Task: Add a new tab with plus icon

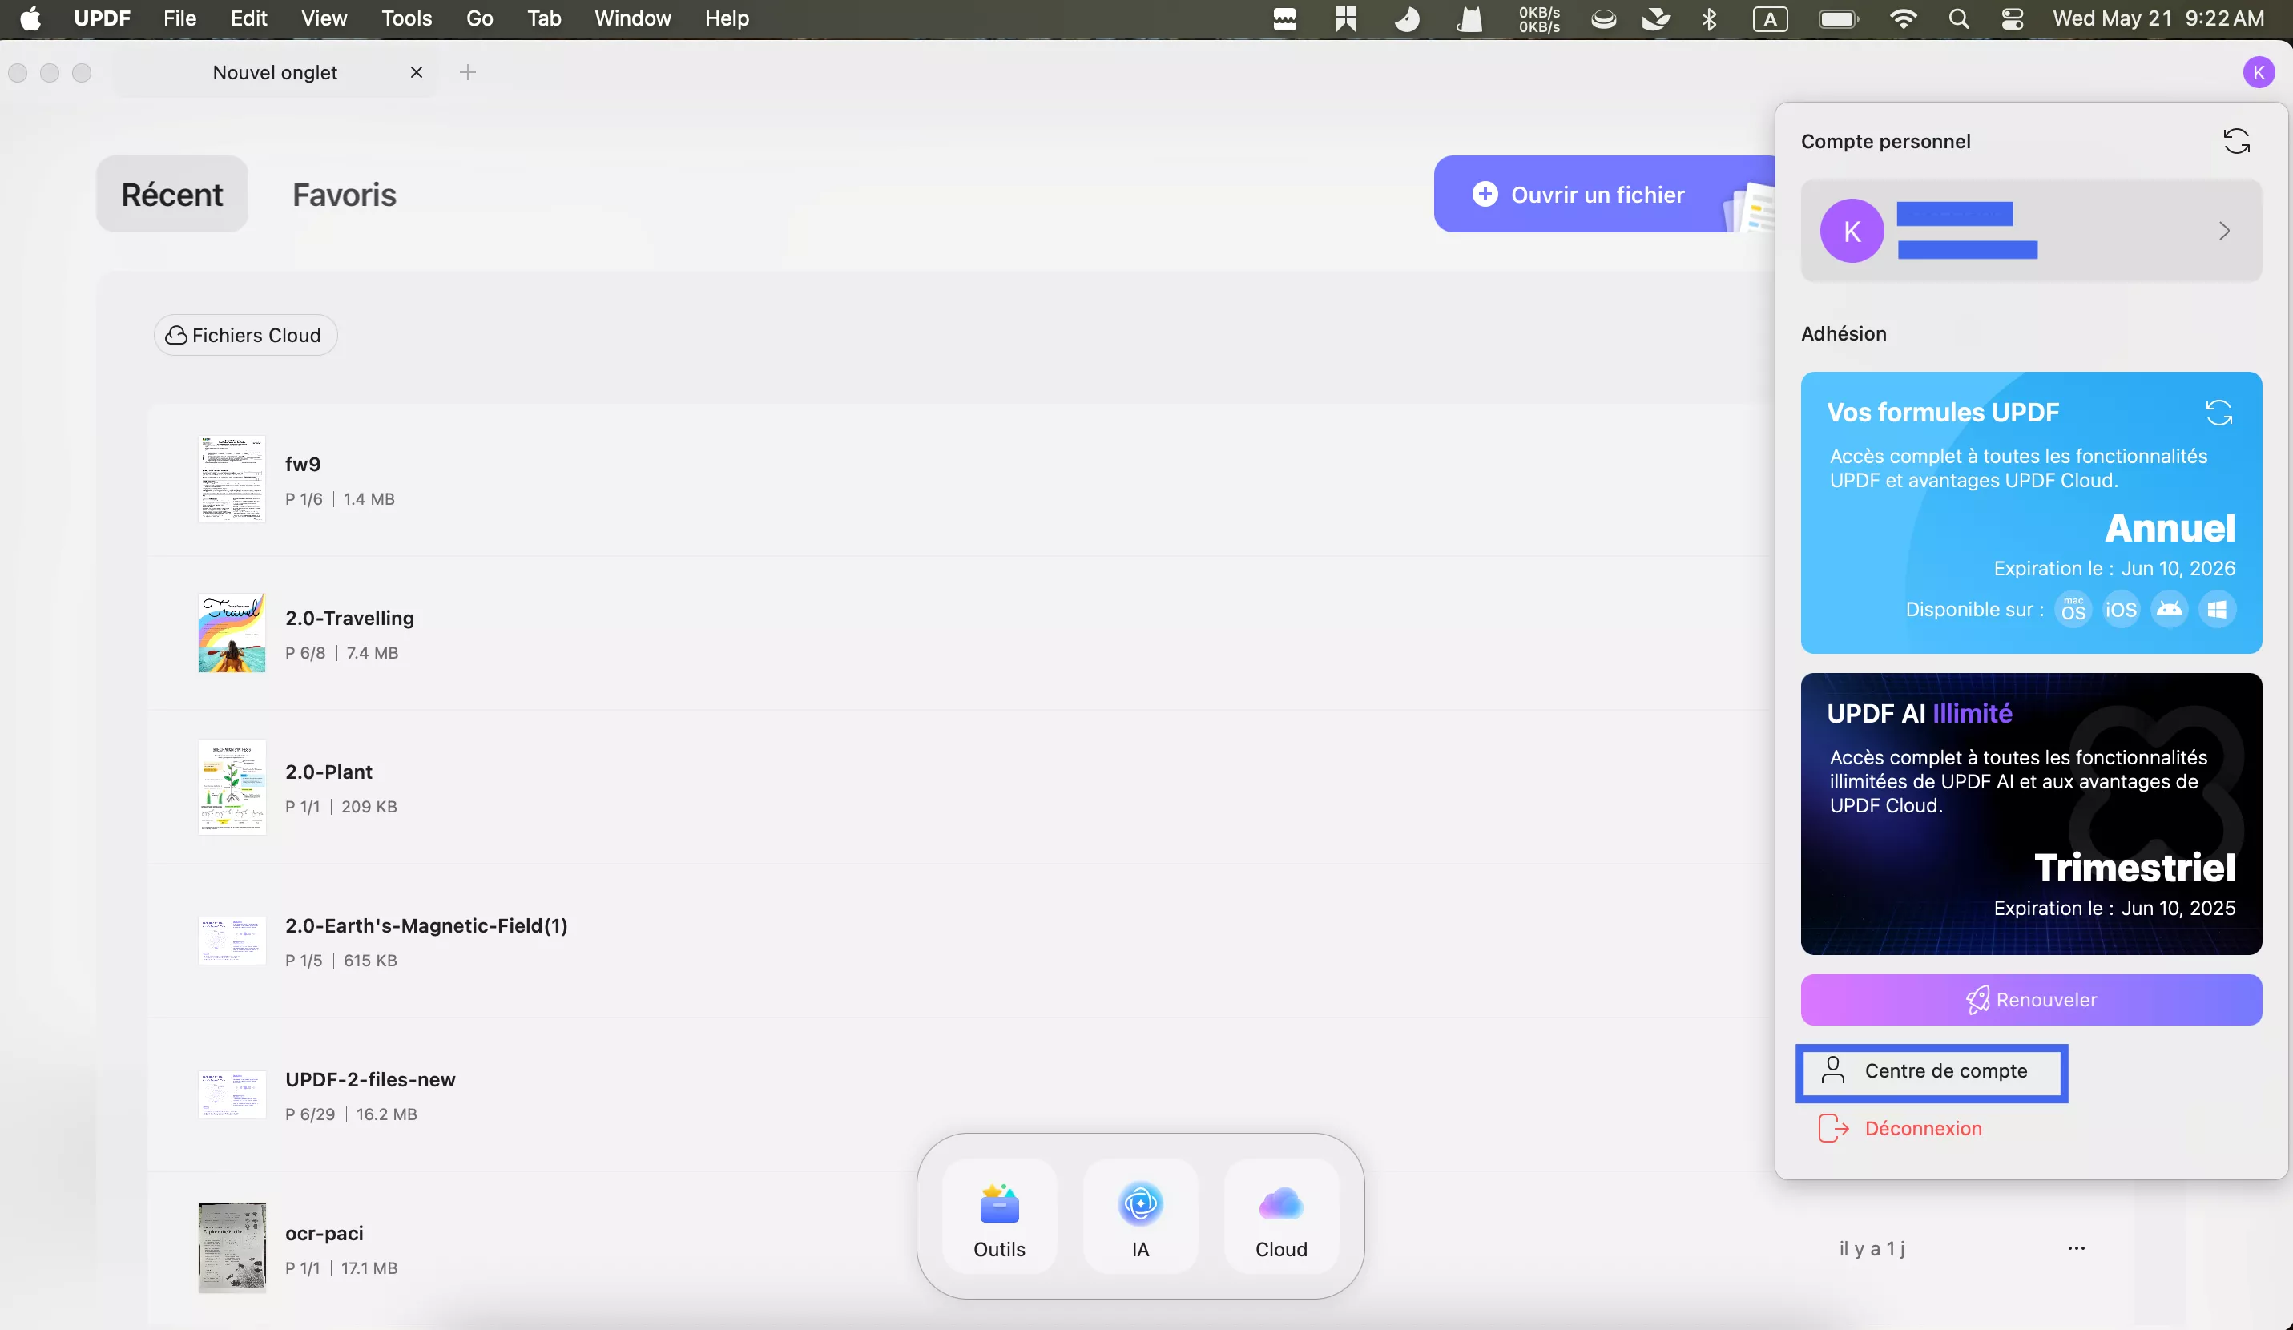Action: click(468, 72)
